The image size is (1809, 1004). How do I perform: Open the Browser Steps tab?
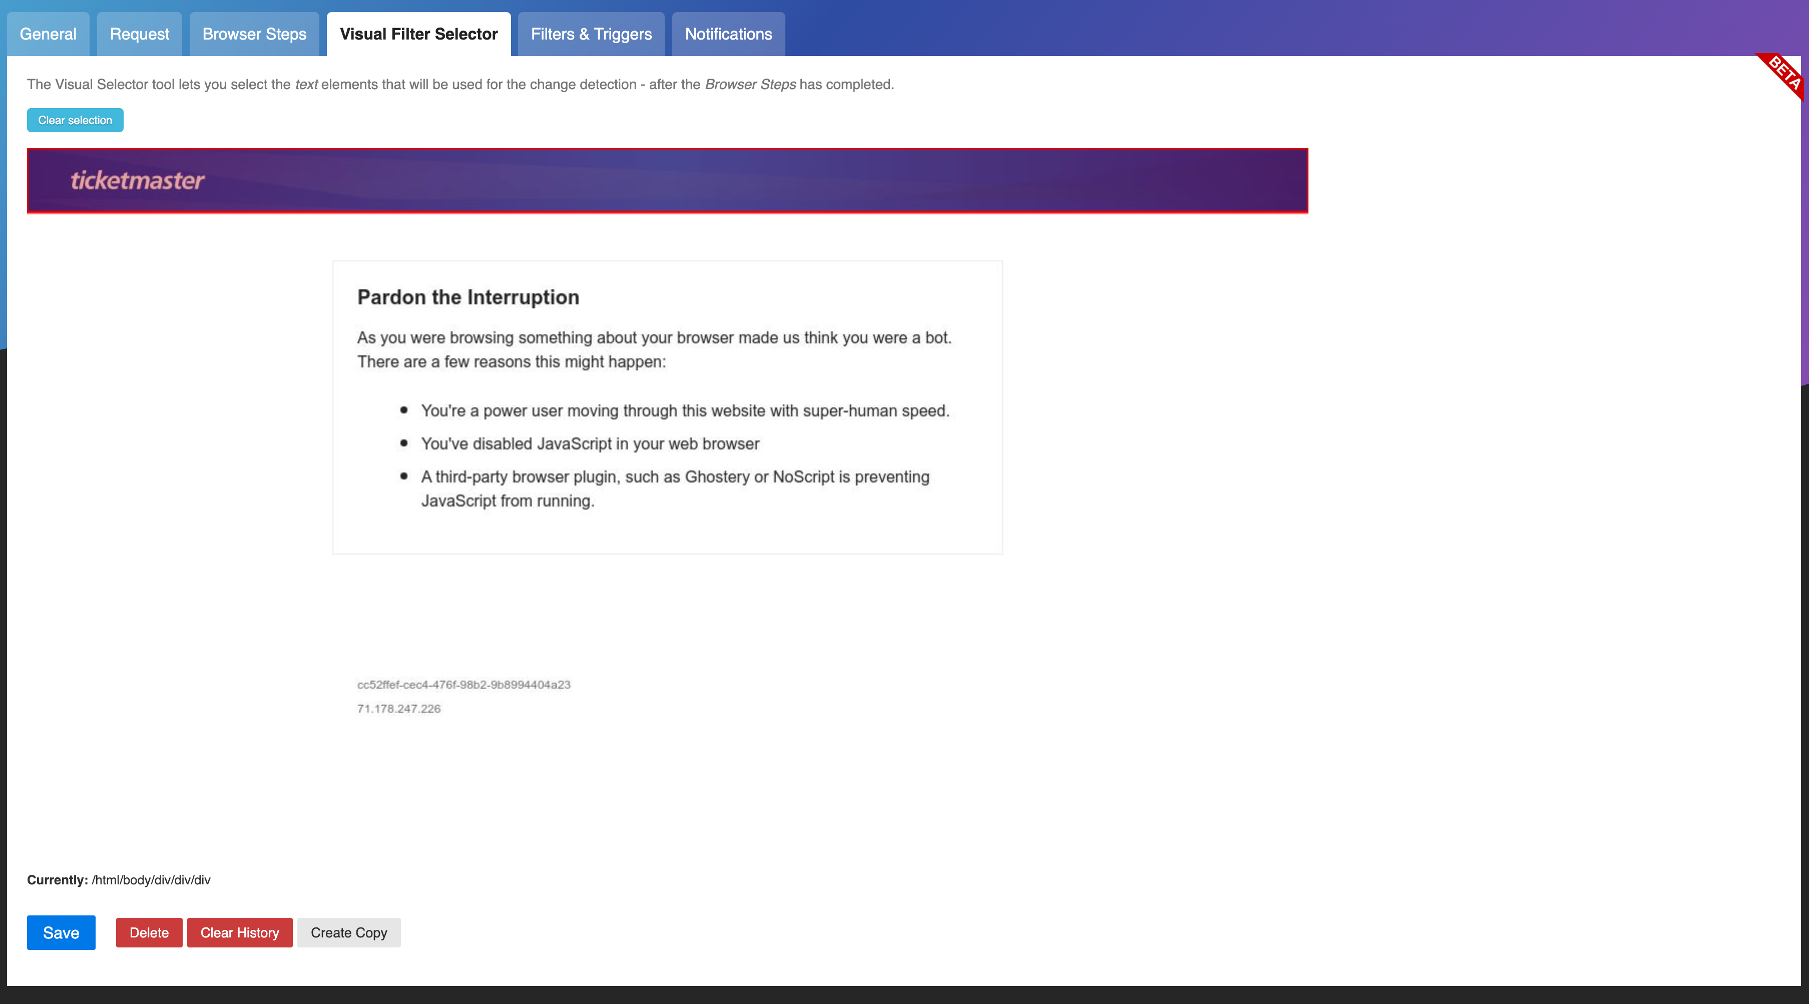(x=254, y=34)
